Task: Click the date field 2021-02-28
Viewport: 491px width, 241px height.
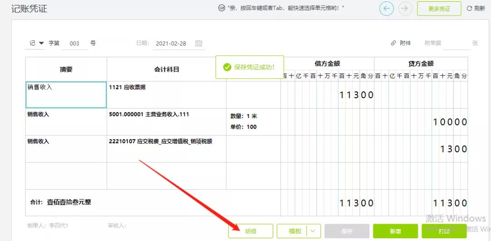Action: tap(171, 43)
